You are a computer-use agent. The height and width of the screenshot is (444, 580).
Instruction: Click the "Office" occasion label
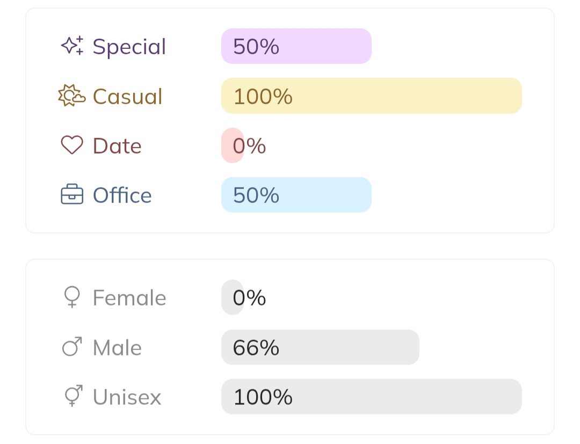point(122,195)
